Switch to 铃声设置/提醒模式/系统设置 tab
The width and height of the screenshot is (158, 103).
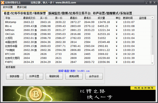click(x=112, y=13)
